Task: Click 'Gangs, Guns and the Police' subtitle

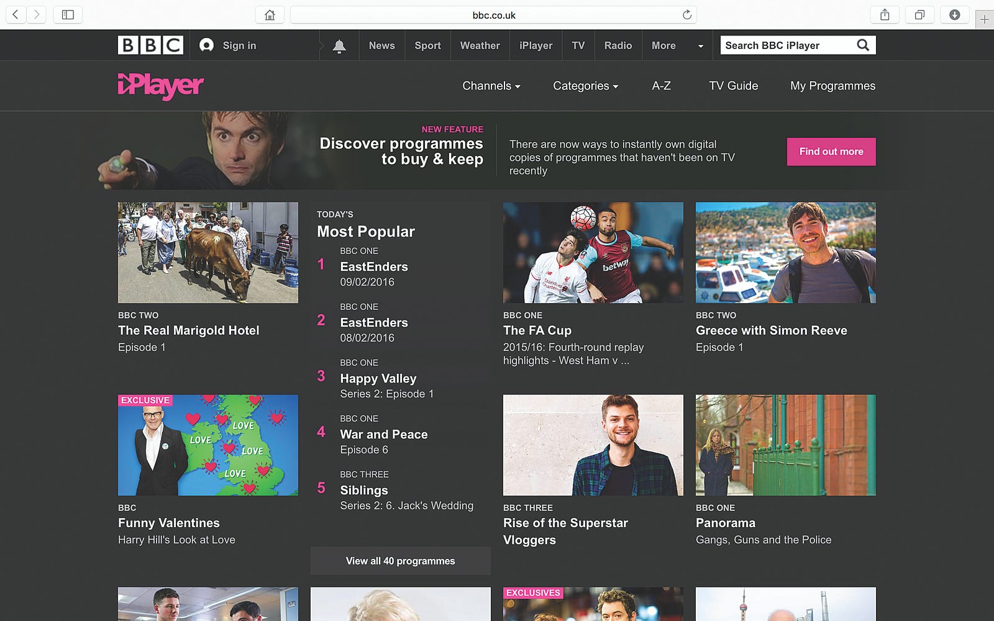Action: pyautogui.click(x=764, y=540)
